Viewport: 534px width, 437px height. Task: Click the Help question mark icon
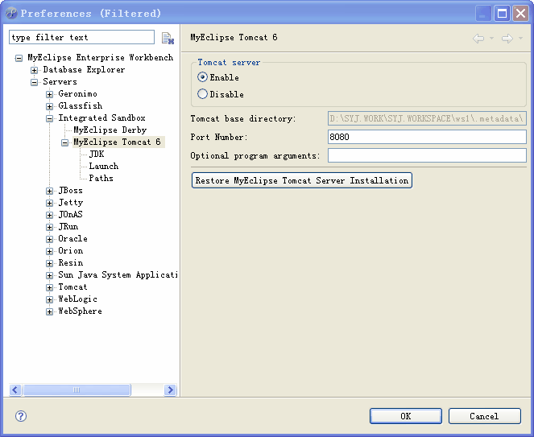(21, 416)
